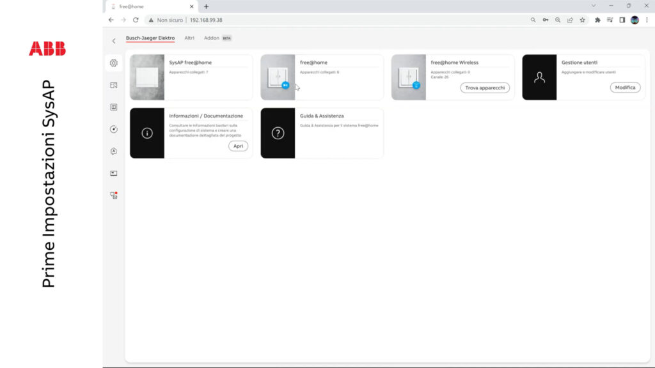This screenshot has height=368, width=655.
Task: Bookmark this page with the star icon
Action: 582,20
